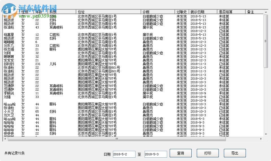This screenshot has width=271, height=161.
Task: Click the address in the 发发发 row
Action: coord(97,60)
